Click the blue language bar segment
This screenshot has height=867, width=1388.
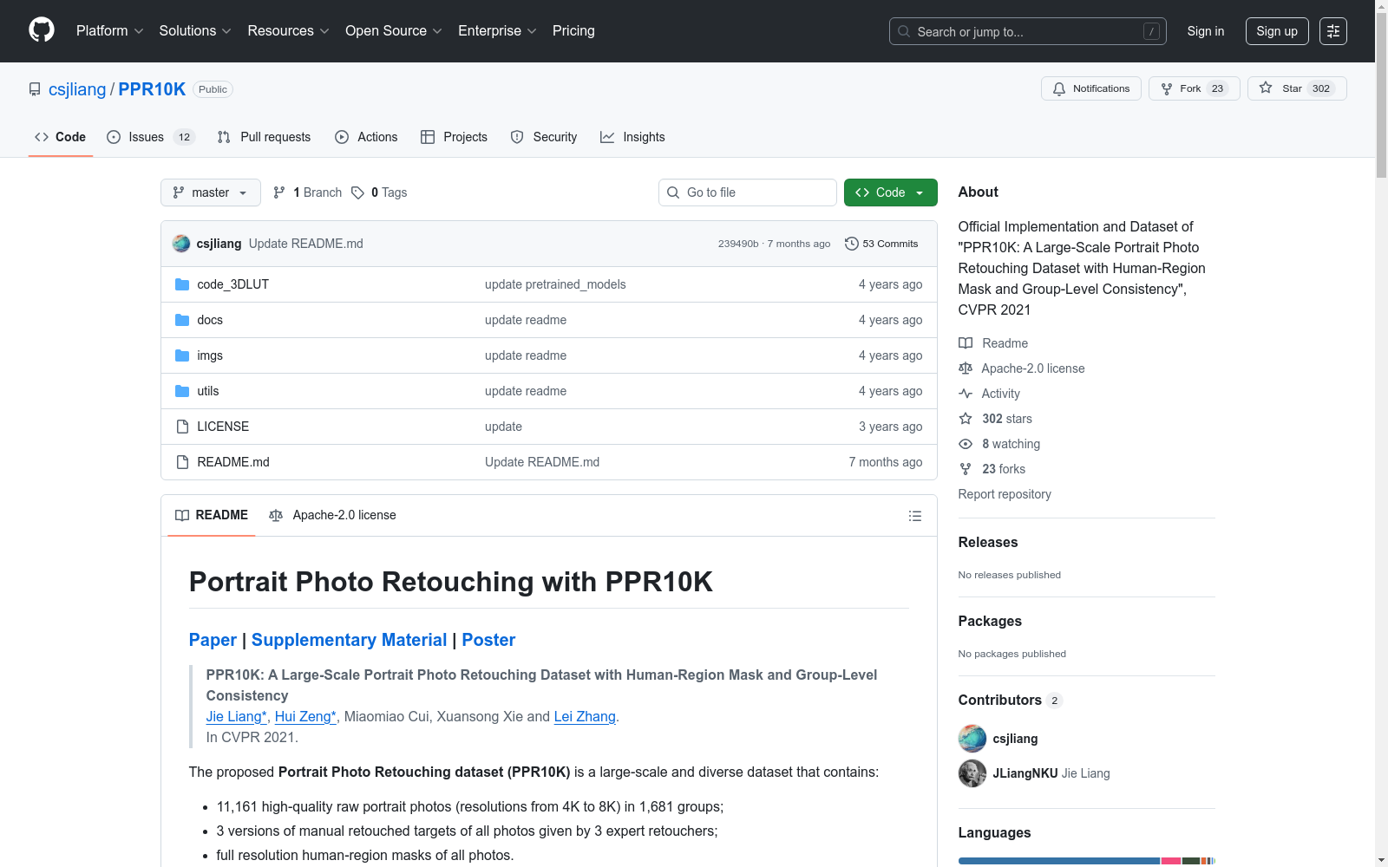pyautogui.click(x=1058, y=861)
